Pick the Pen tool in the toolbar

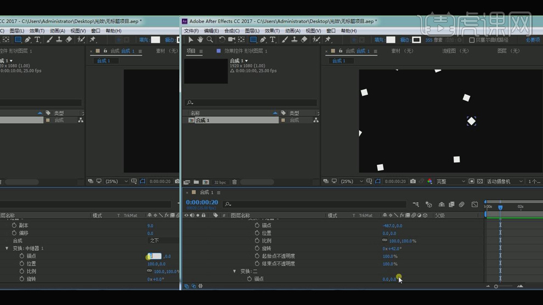263,40
